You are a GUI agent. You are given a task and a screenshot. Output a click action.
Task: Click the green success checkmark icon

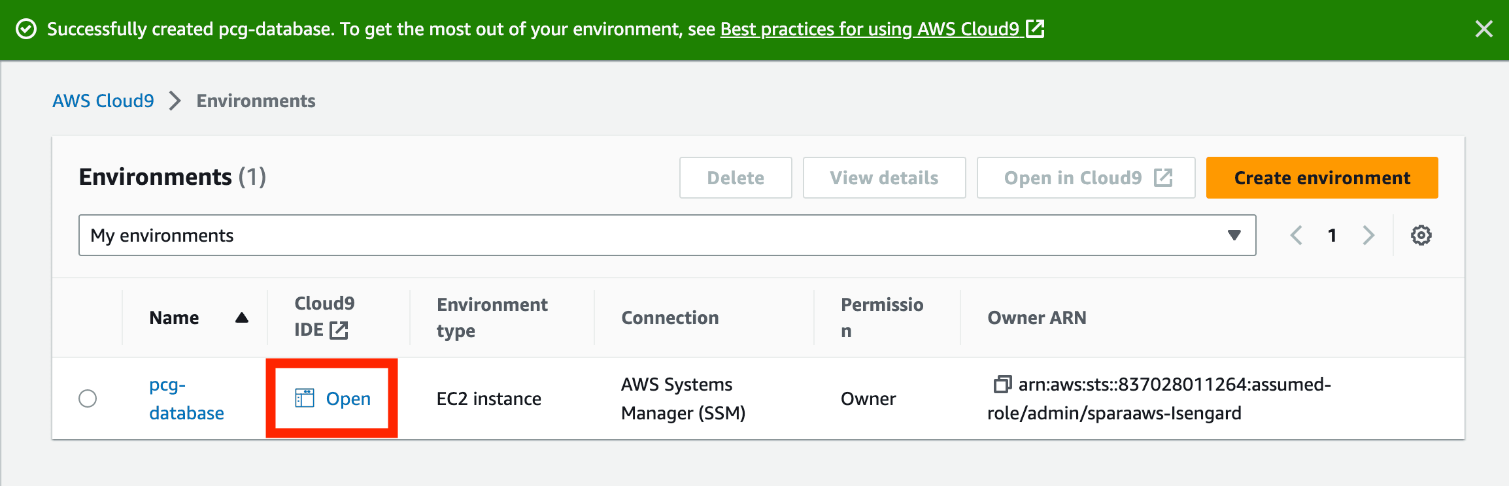pyautogui.click(x=26, y=29)
